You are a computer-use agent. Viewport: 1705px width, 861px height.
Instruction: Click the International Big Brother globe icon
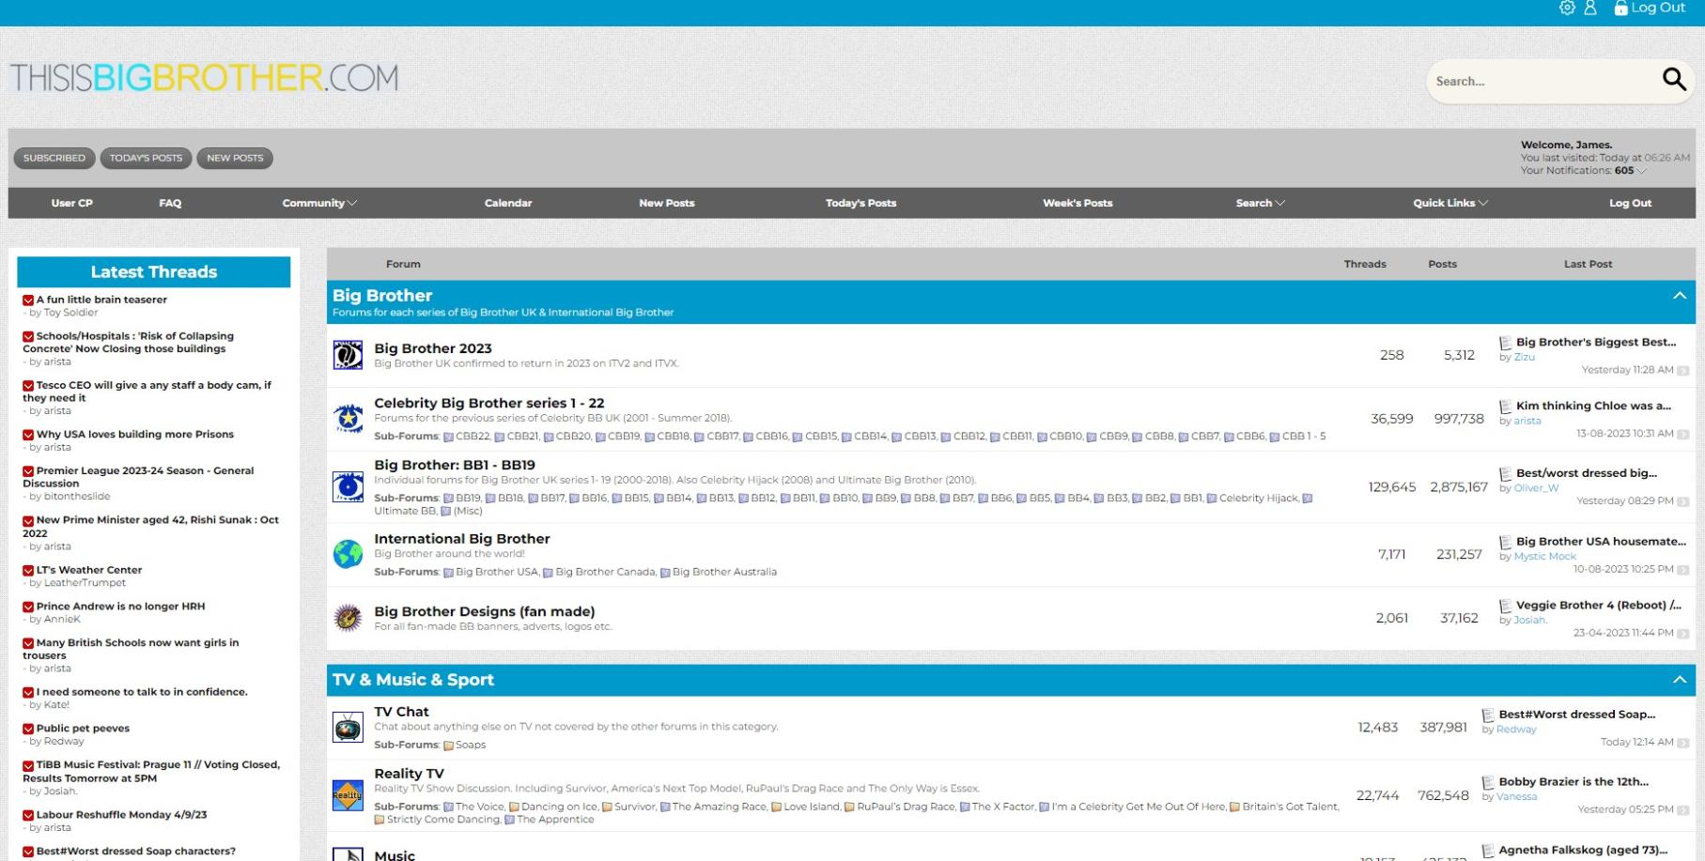[348, 554]
